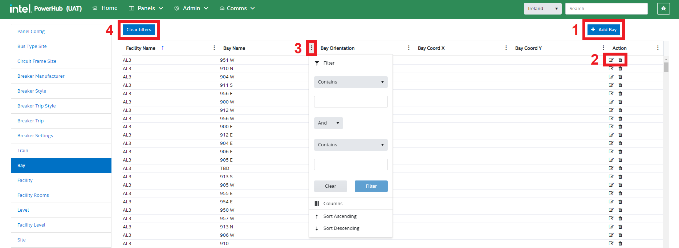The width and height of the screenshot is (679, 248).
Task: Open the Ireland site dropdown
Action: tap(542, 9)
